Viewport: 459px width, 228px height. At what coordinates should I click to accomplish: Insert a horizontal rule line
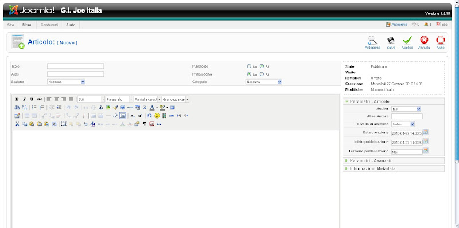(108, 116)
